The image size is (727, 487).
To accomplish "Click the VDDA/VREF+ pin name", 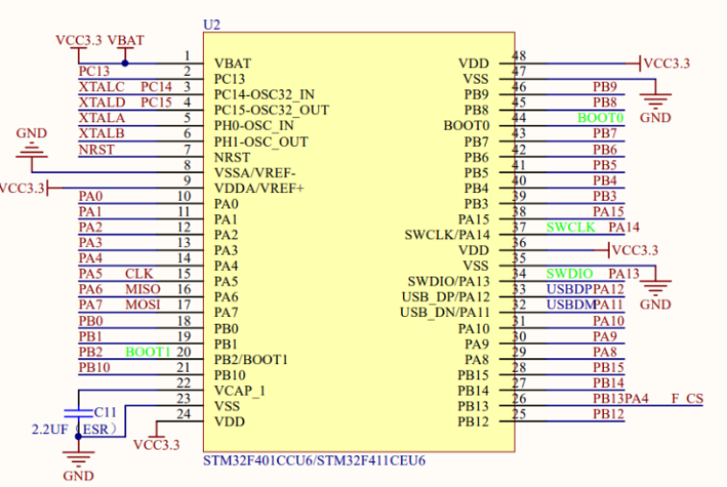I will [259, 188].
